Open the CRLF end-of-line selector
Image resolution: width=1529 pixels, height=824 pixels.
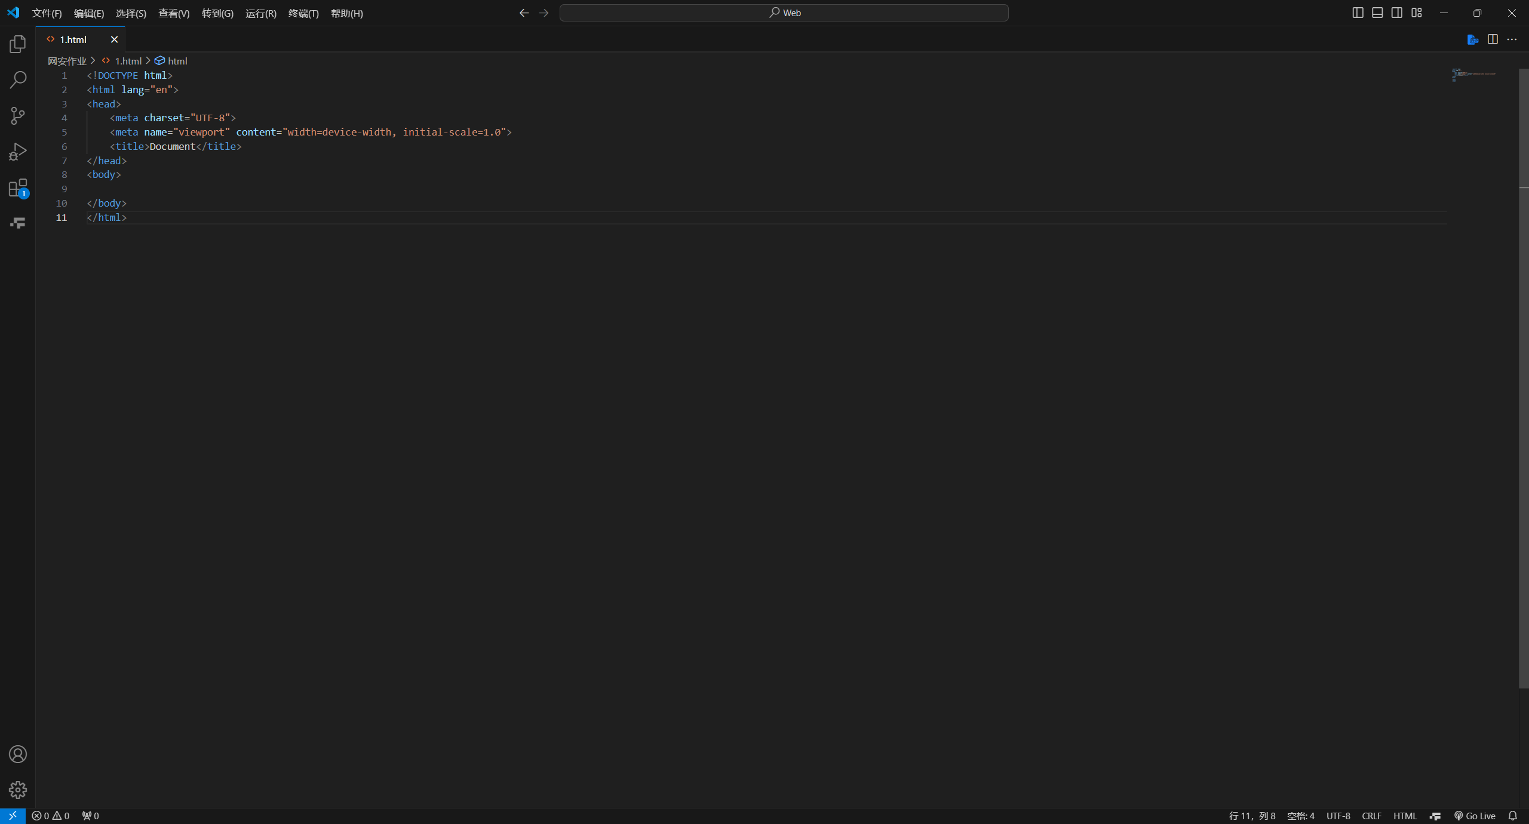pyautogui.click(x=1371, y=816)
